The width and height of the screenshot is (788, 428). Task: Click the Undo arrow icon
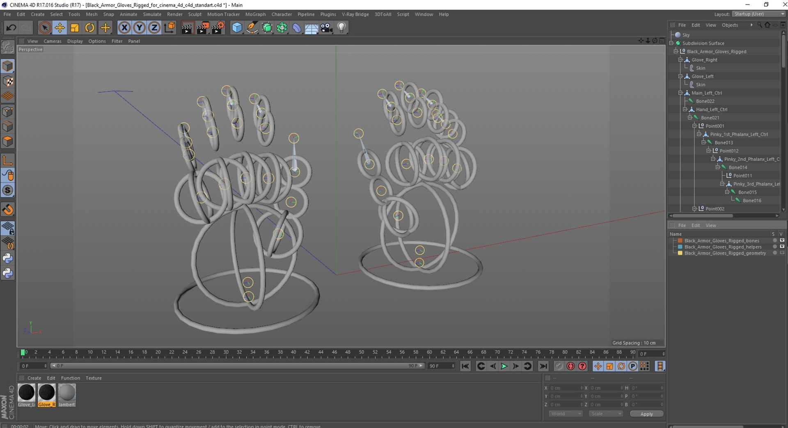tap(11, 27)
